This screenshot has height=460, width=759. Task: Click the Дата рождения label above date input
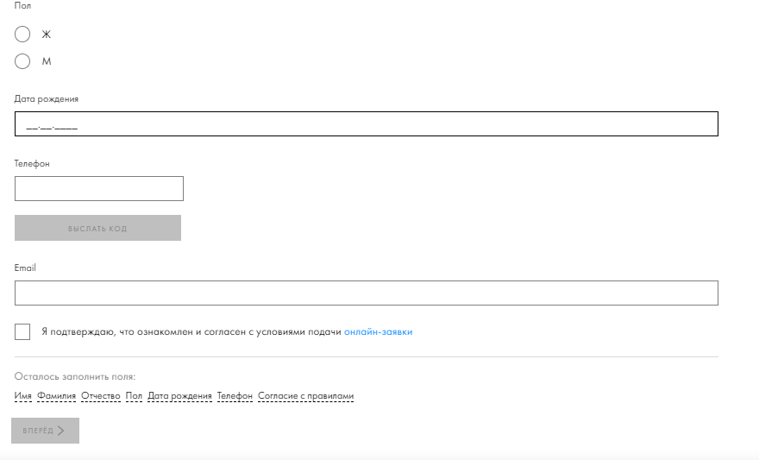point(47,99)
